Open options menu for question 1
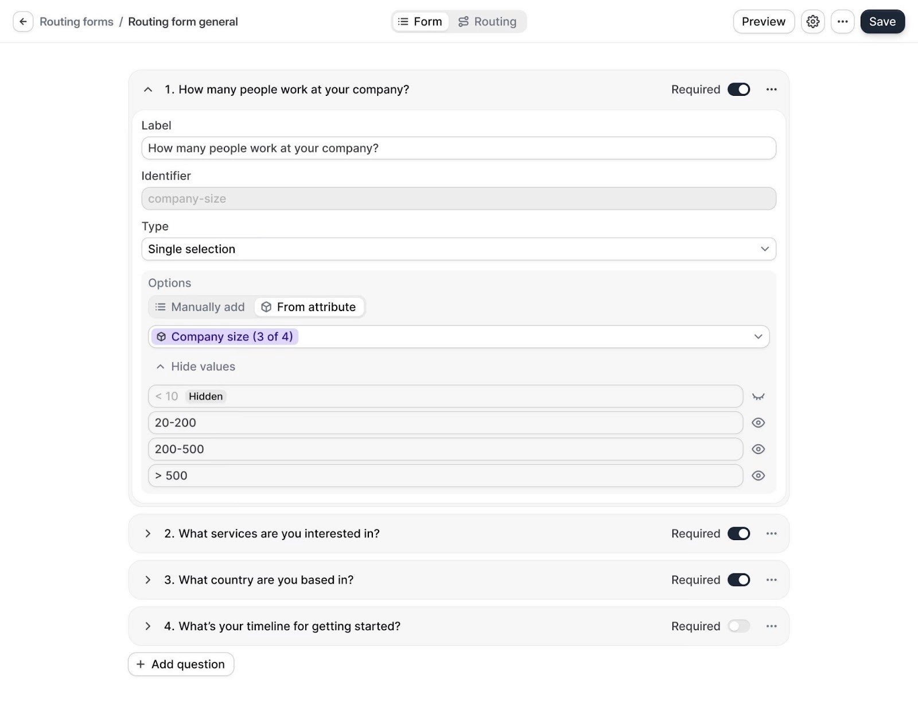Image resolution: width=918 pixels, height=702 pixels. click(x=771, y=89)
